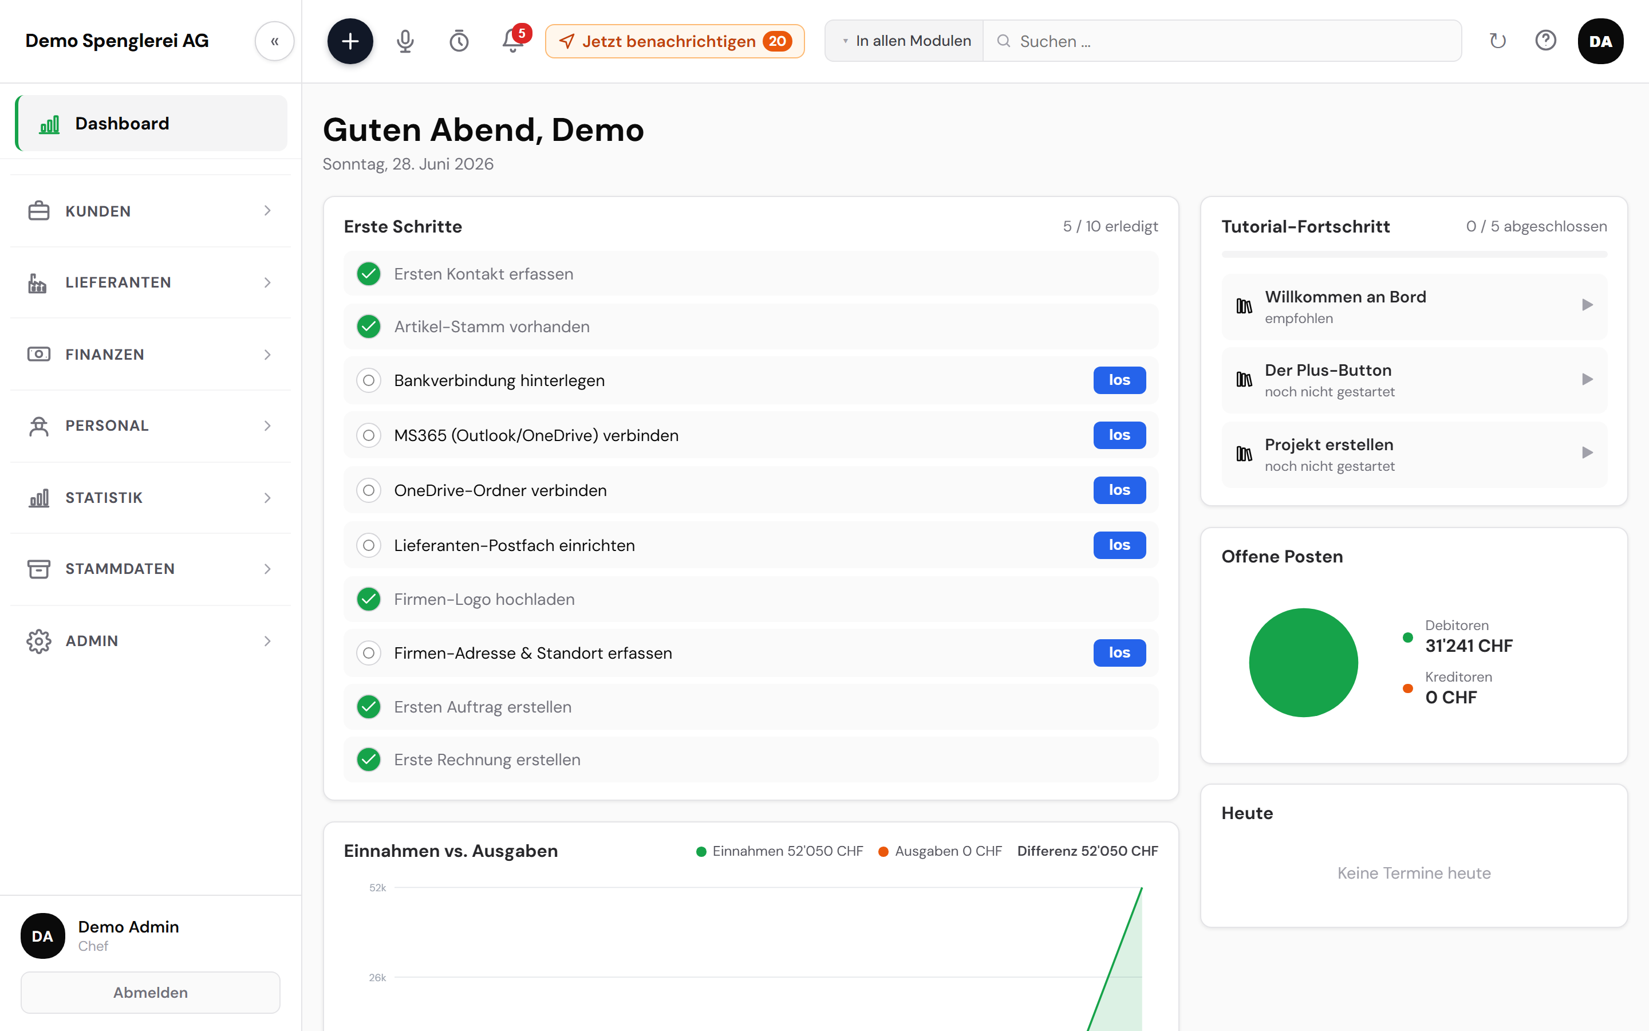Image resolution: width=1649 pixels, height=1031 pixels.
Task: Click los for Bankverbindung hinterlegen
Action: 1119,380
